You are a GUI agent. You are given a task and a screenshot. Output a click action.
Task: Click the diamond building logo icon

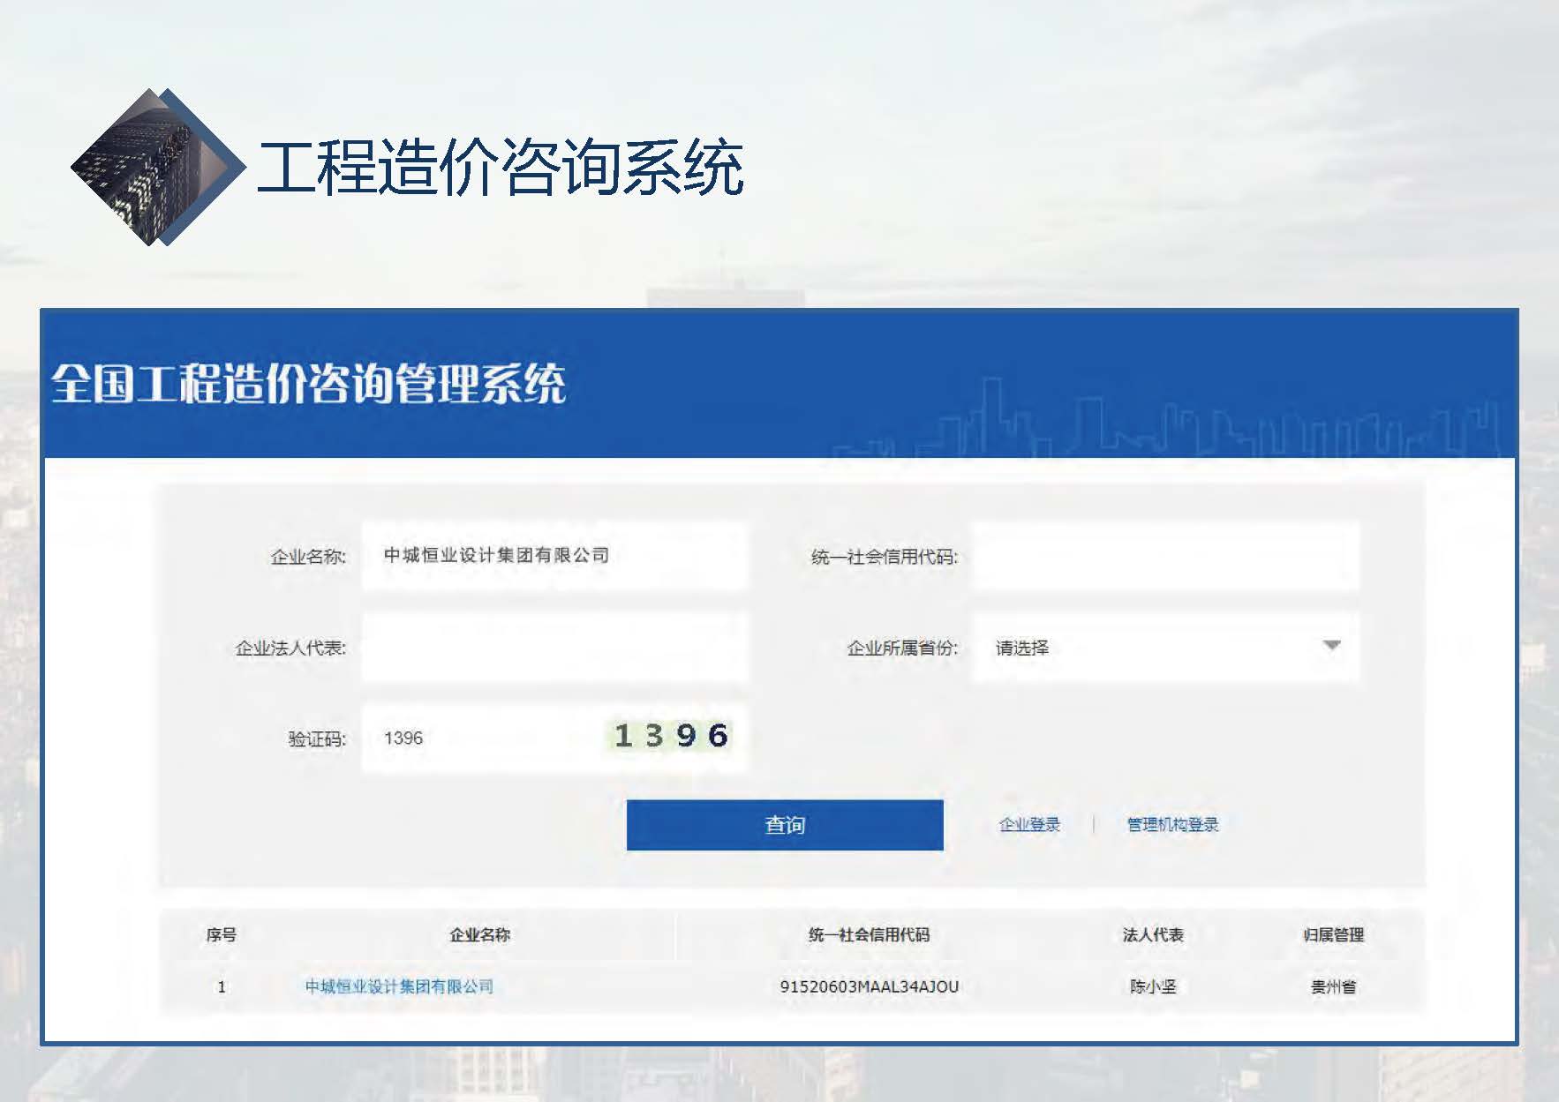(157, 167)
